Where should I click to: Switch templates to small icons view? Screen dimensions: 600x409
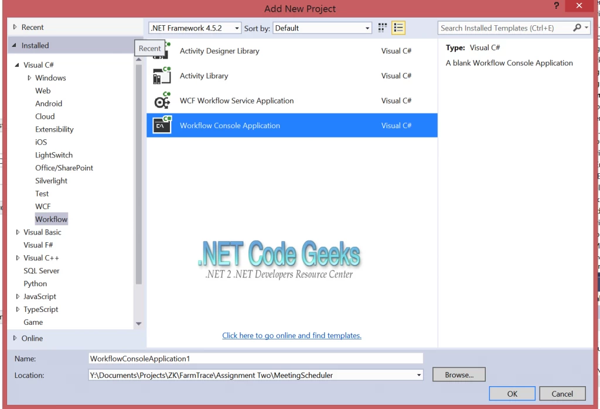pyautogui.click(x=382, y=28)
